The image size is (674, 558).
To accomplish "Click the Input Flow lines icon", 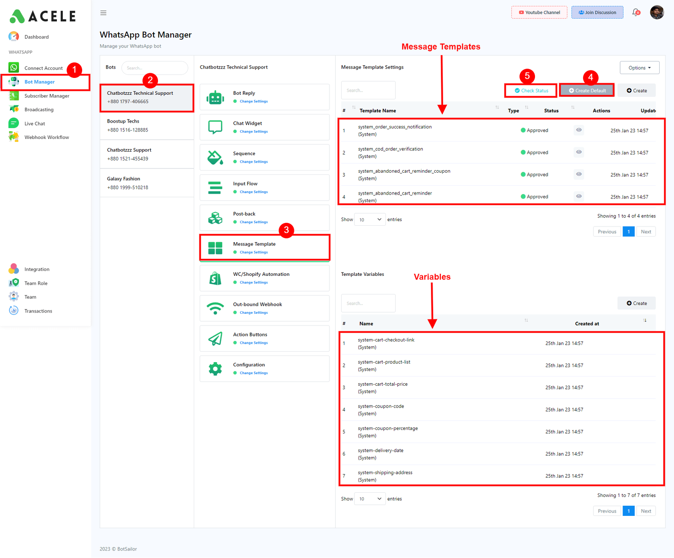I will tap(215, 187).
